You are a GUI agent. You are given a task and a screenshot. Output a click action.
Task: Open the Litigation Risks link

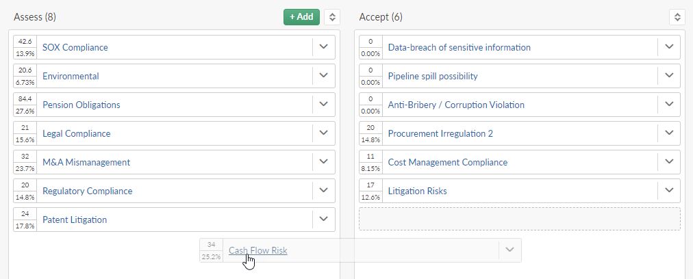click(x=417, y=191)
